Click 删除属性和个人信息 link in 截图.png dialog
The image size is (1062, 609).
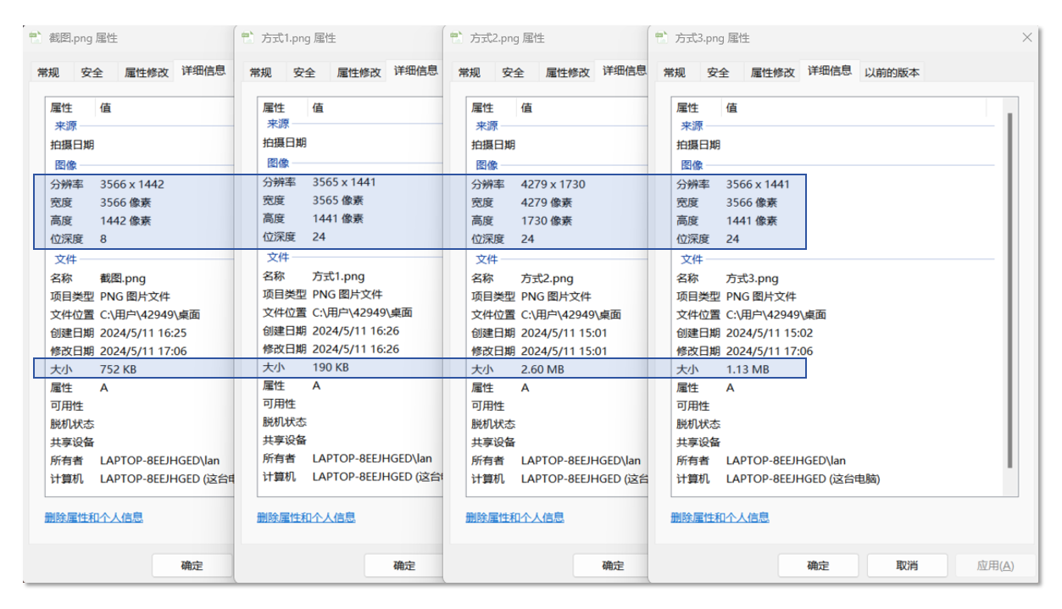(x=93, y=518)
